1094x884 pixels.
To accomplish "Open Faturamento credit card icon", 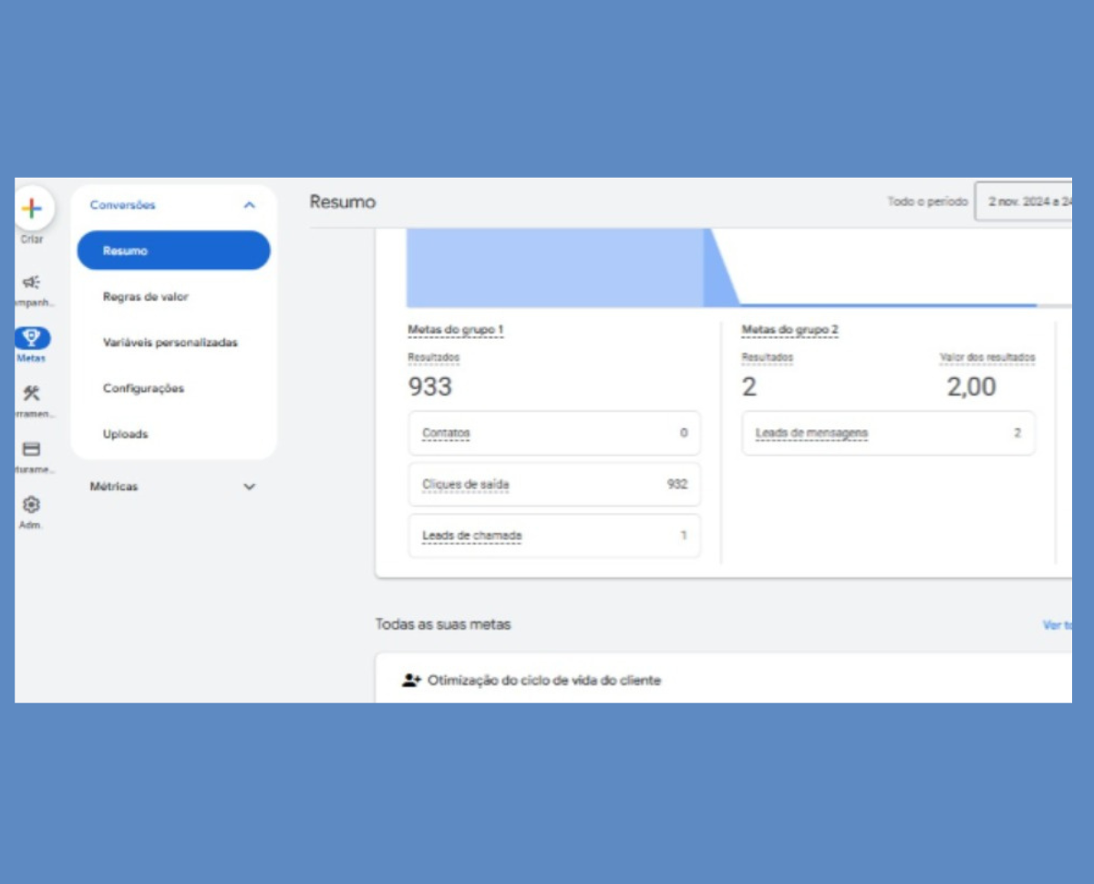I will (x=32, y=449).
